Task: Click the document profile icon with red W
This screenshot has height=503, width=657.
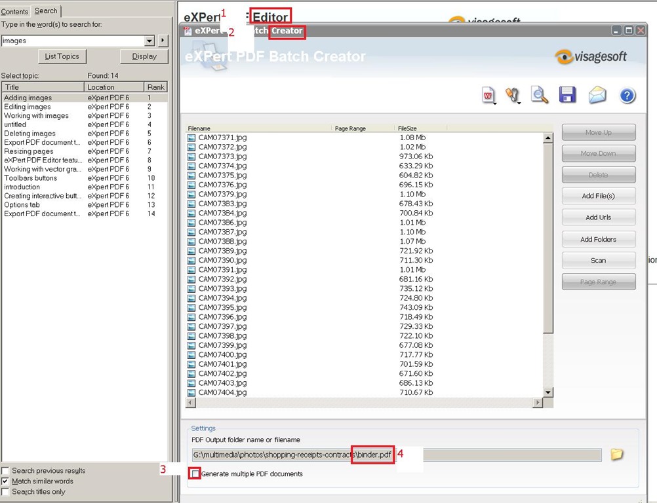Action: [488, 96]
